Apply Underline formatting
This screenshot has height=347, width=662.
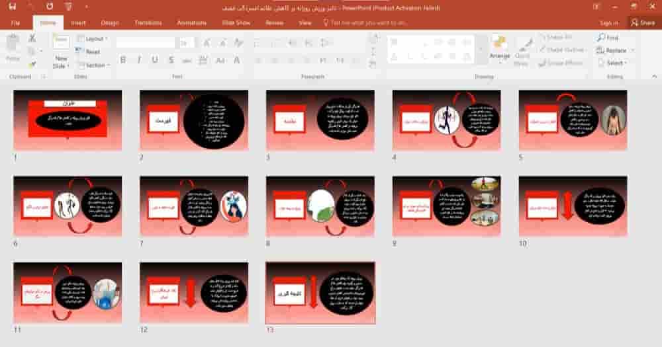(155, 60)
